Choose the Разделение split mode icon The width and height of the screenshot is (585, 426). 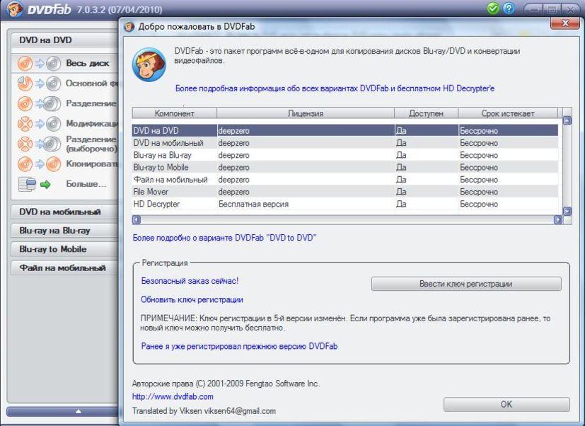pos(39,103)
